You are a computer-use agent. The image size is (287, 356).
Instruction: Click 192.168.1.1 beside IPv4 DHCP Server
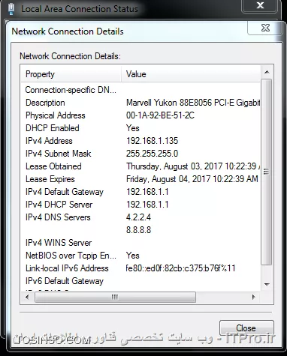[x=147, y=205]
